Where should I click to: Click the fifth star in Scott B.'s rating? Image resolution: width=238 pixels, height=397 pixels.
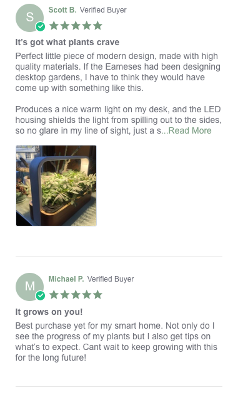97,26
